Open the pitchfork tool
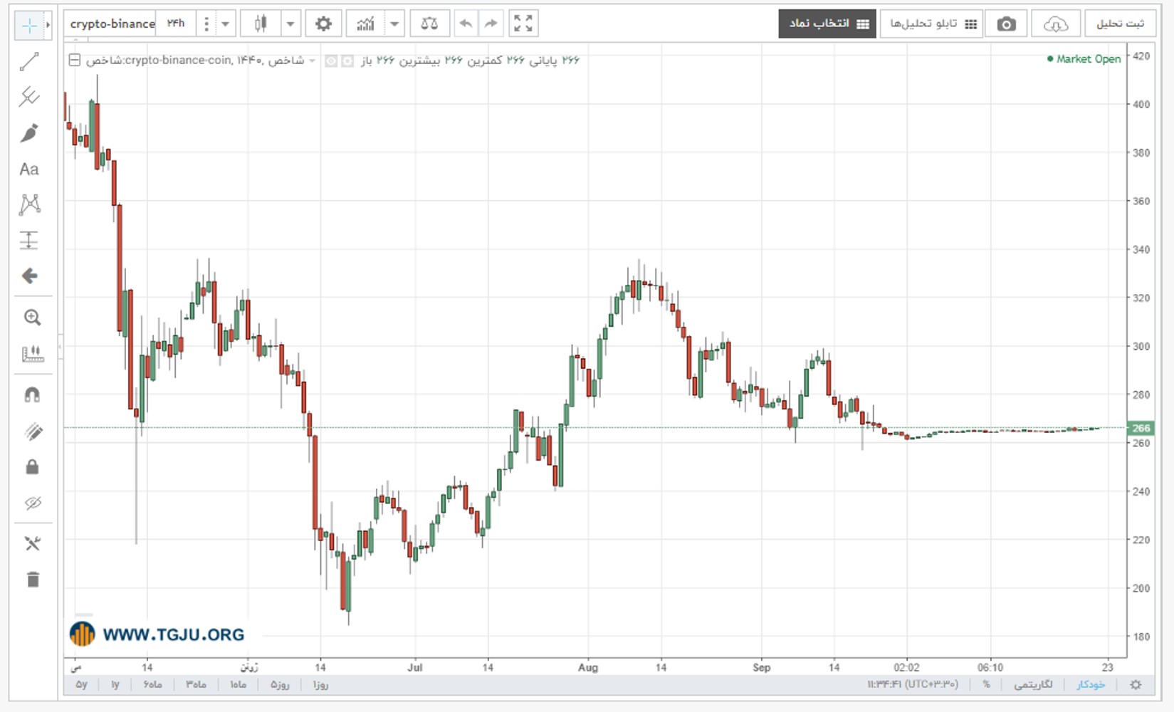 point(29,97)
